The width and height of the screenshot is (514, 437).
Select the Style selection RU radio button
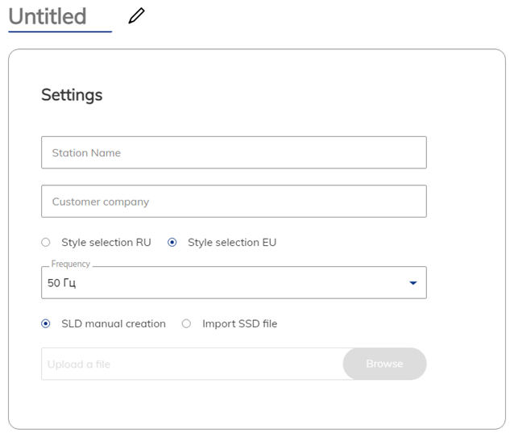46,243
